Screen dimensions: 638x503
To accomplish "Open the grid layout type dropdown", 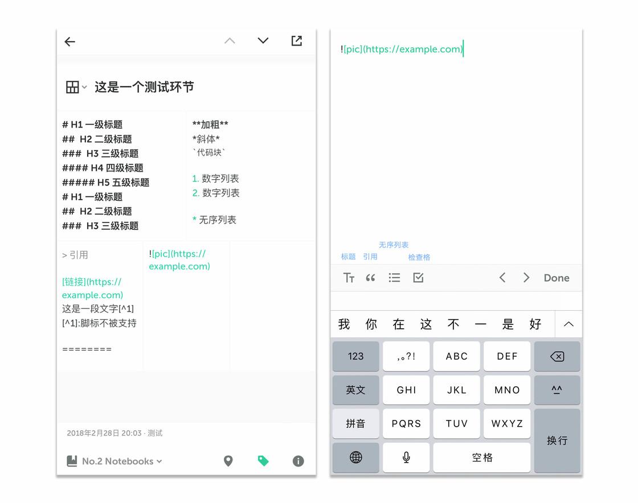I will pos(76,87).
